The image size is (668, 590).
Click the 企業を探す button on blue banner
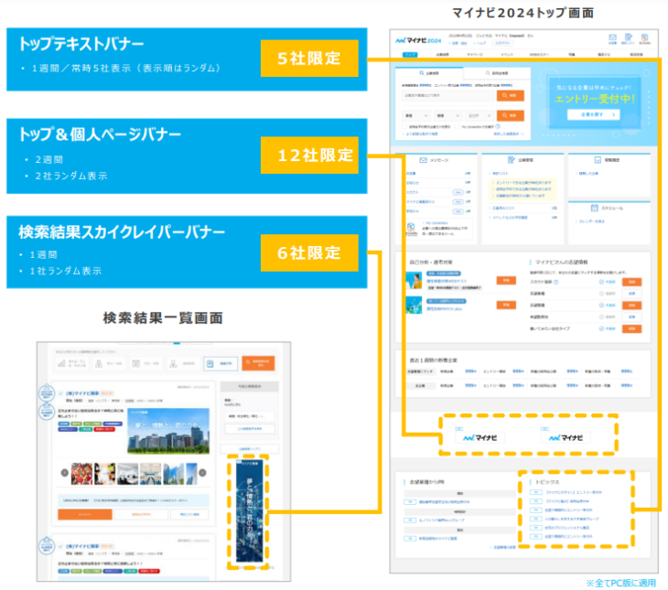point(593,115)
